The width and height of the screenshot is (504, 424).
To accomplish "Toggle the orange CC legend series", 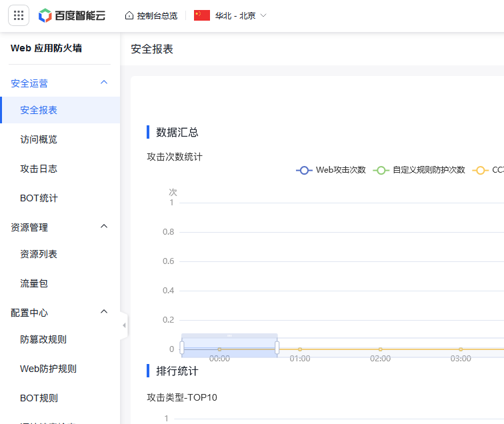I will pyautogui.click(x=488, y=170).
